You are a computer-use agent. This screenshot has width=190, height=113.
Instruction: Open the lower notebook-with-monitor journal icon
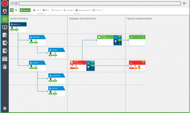click(x=5, y=51)
